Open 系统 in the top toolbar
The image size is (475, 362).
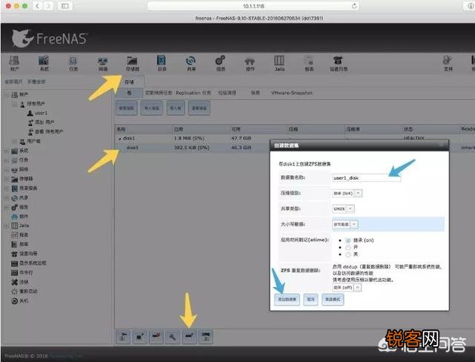tap(44, 63)
